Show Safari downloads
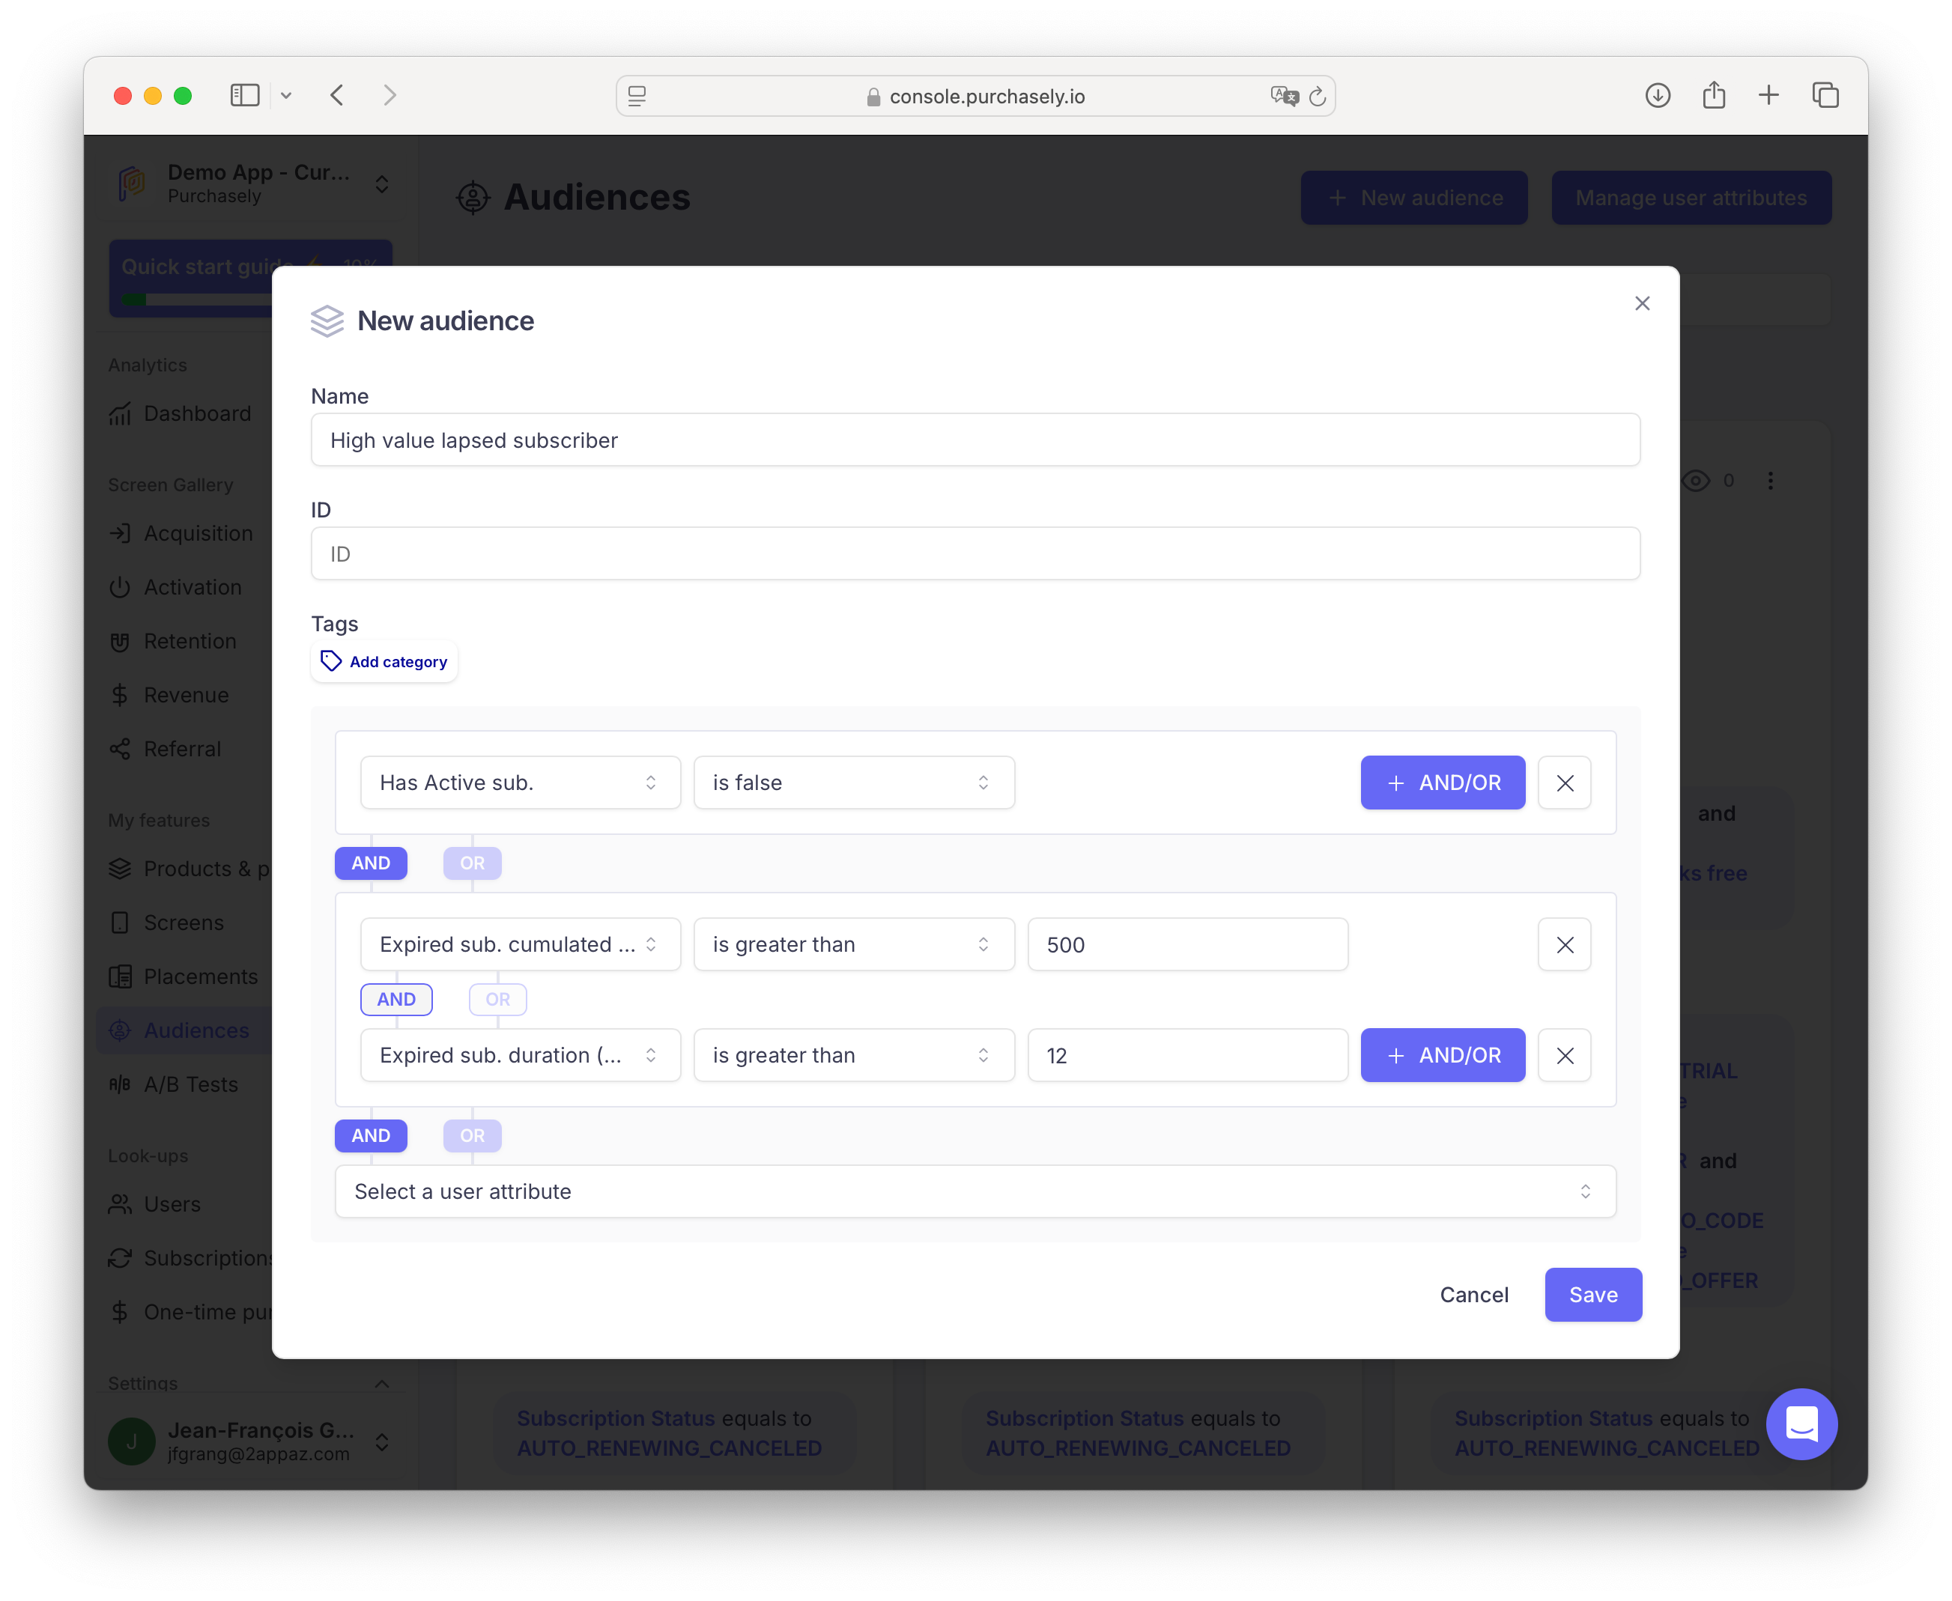The height and width of the screenshot is (1601, 1952). click(x=1657, y=95)
